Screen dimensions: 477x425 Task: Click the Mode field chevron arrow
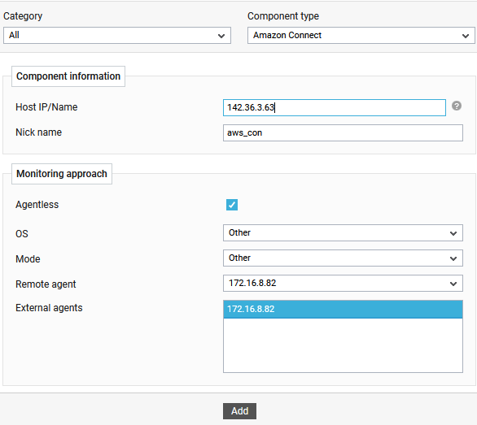tap(453, 259)
